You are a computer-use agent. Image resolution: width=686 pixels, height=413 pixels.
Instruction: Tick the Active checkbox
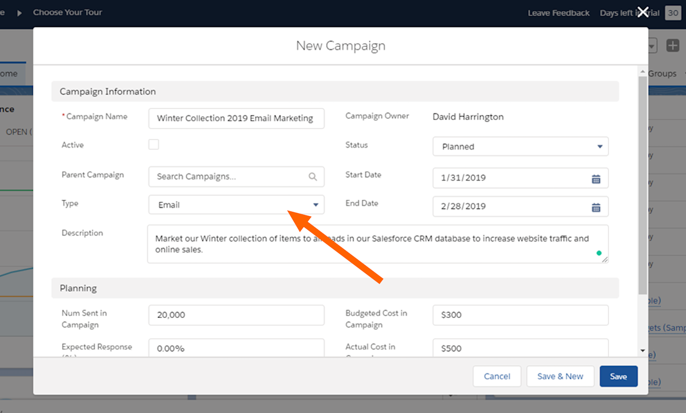[x=154, y=144]
